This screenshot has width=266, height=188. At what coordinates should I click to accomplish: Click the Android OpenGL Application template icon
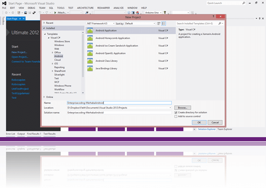pyautogui.click(x=90, y=53)
